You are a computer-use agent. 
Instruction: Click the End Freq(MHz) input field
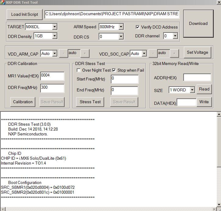[125, 91]
